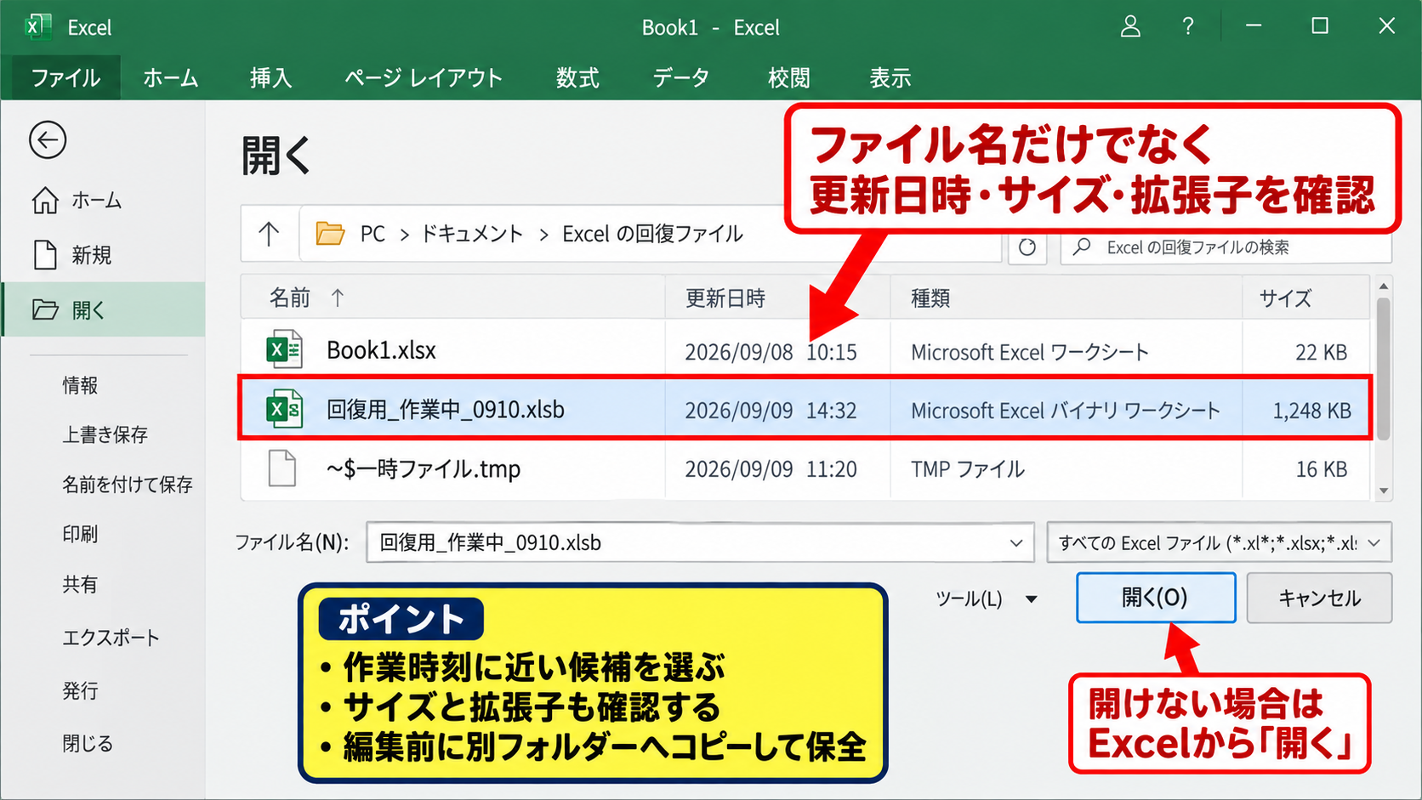1422x800 pixels.
Task: Click the キャンセル button
Action: click(x=1319, y=598)
